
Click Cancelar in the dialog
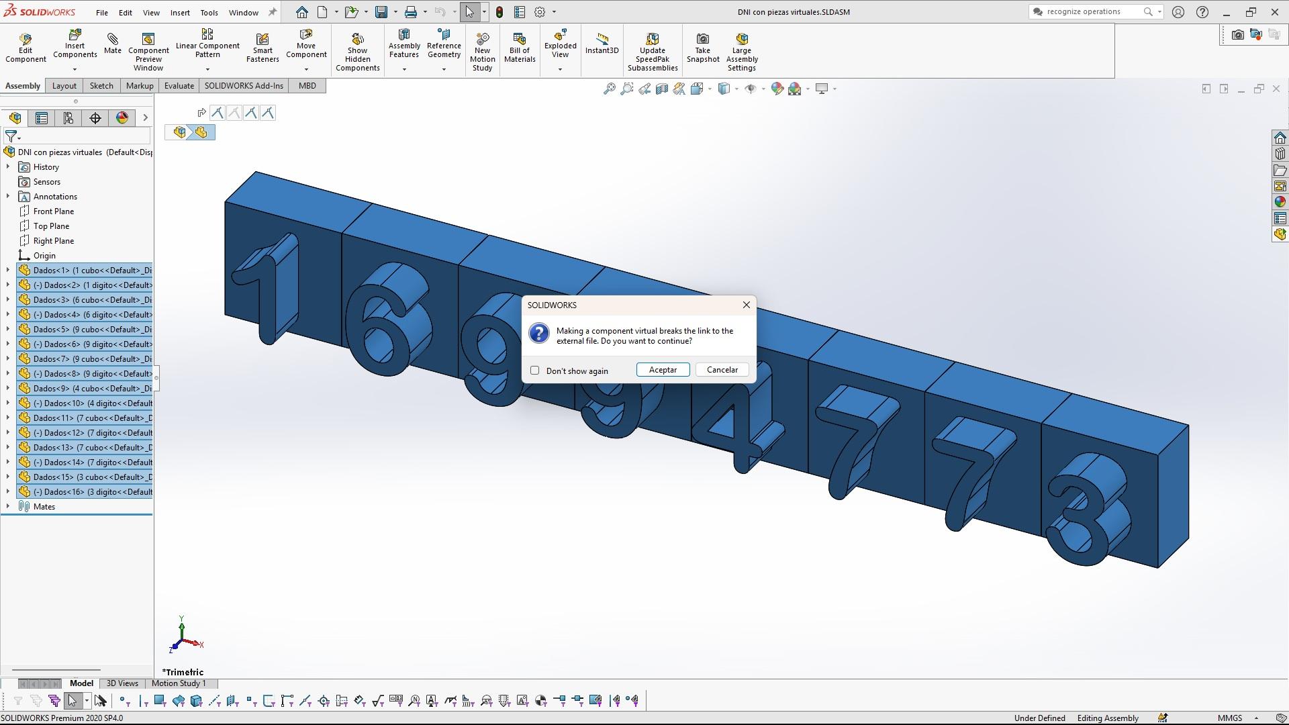(722, 370)
